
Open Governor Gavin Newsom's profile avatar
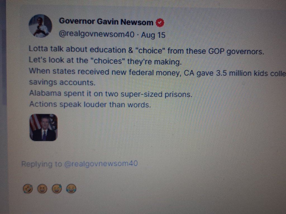[x=40, y=26]
